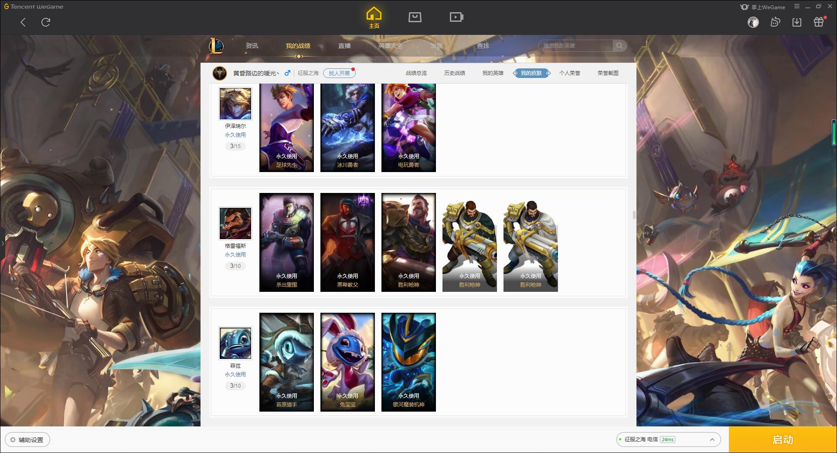Open the 我的英雄 sub-tab
The image size is (837, 453).
[x=493, y=73]
